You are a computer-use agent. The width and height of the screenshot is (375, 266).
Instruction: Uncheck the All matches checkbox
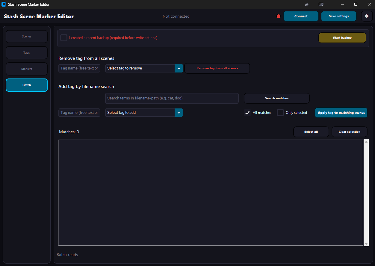point(247,113)
